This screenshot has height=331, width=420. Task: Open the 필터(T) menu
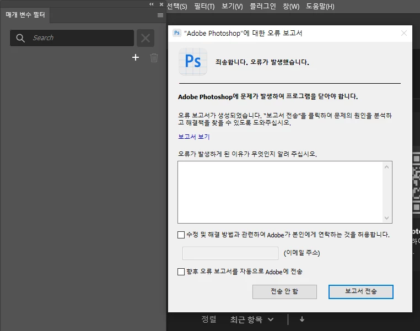pyautogui.click(x=204, y=6)
